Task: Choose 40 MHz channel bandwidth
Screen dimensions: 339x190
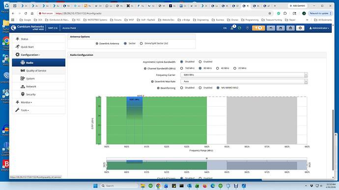Action: [218, 68]
